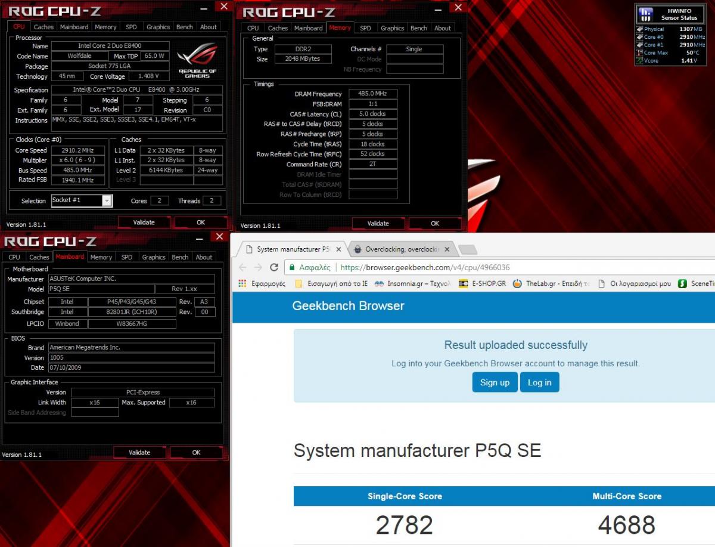Click the browser address bar URL
The image size is (715, 547).
[x=425, y=267]
